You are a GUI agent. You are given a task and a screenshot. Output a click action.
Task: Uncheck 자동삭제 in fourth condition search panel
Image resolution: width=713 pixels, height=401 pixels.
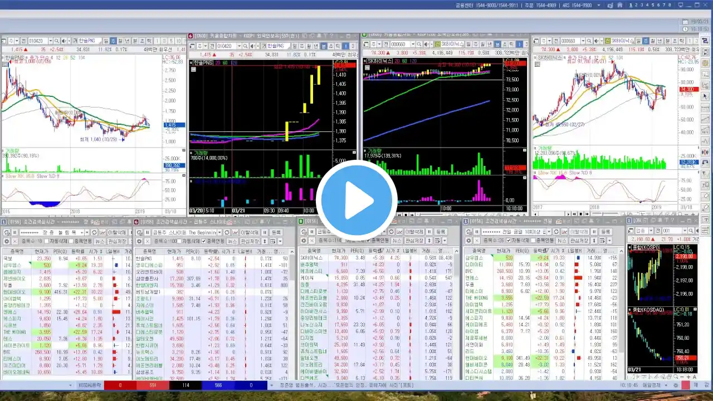[x=509, y=241]
